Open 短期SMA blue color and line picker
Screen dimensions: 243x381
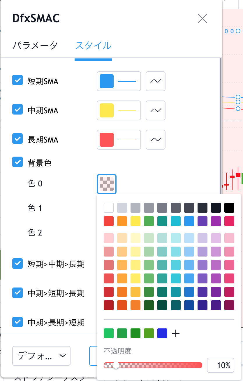coord(119,81)
